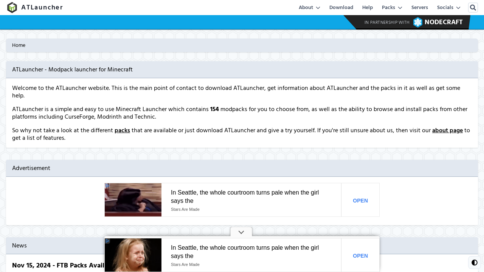Click OPEN on the bottom advertisement
This screenshot has height=272, width=484.
point(360,256)
